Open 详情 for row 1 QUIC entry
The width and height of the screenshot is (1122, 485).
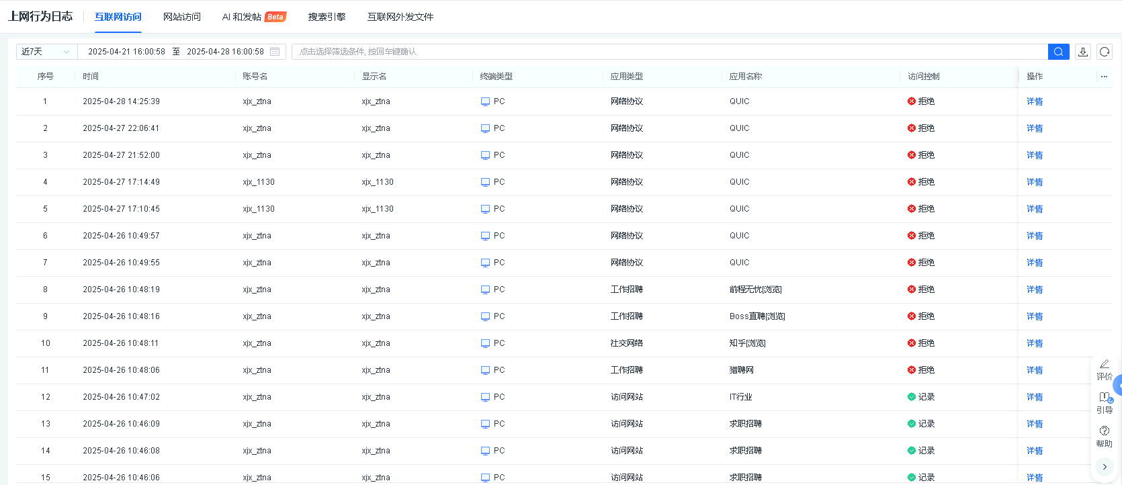[1035, 101]
